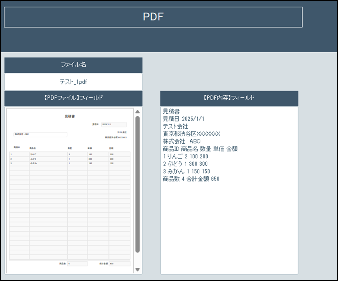Click the 見積日 date field in PDF preview
The width and height of the screenshot is (338, 281).
coord(114,125)
